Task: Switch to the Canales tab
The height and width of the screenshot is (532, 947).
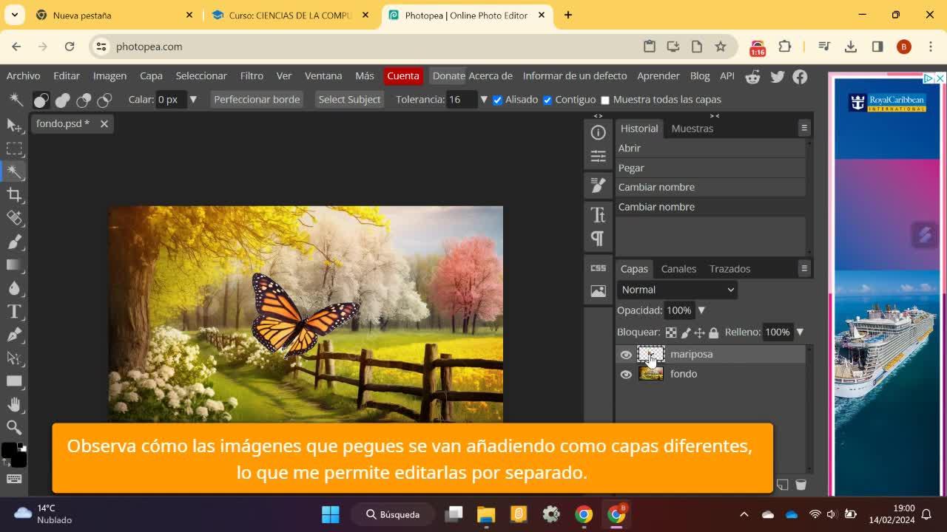Action: click(x=678, y=269)
